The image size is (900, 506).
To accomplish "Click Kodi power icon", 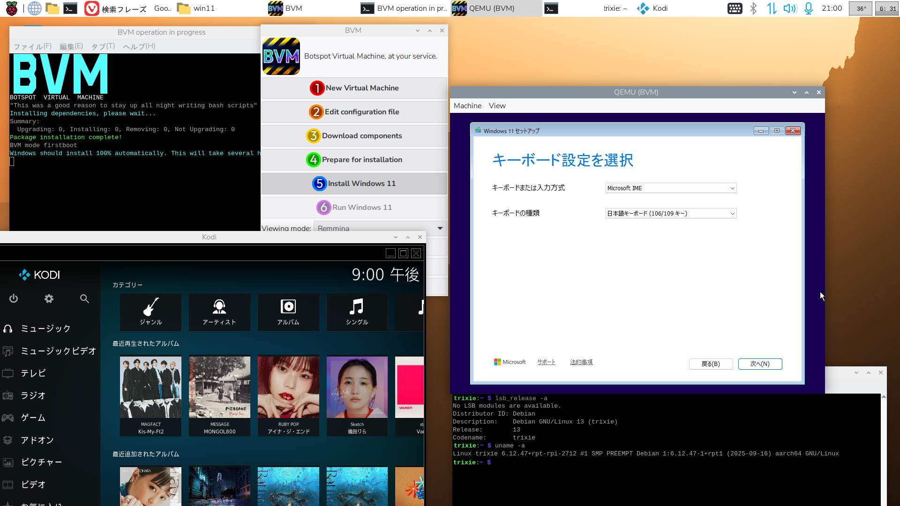I will click(14, 298).
